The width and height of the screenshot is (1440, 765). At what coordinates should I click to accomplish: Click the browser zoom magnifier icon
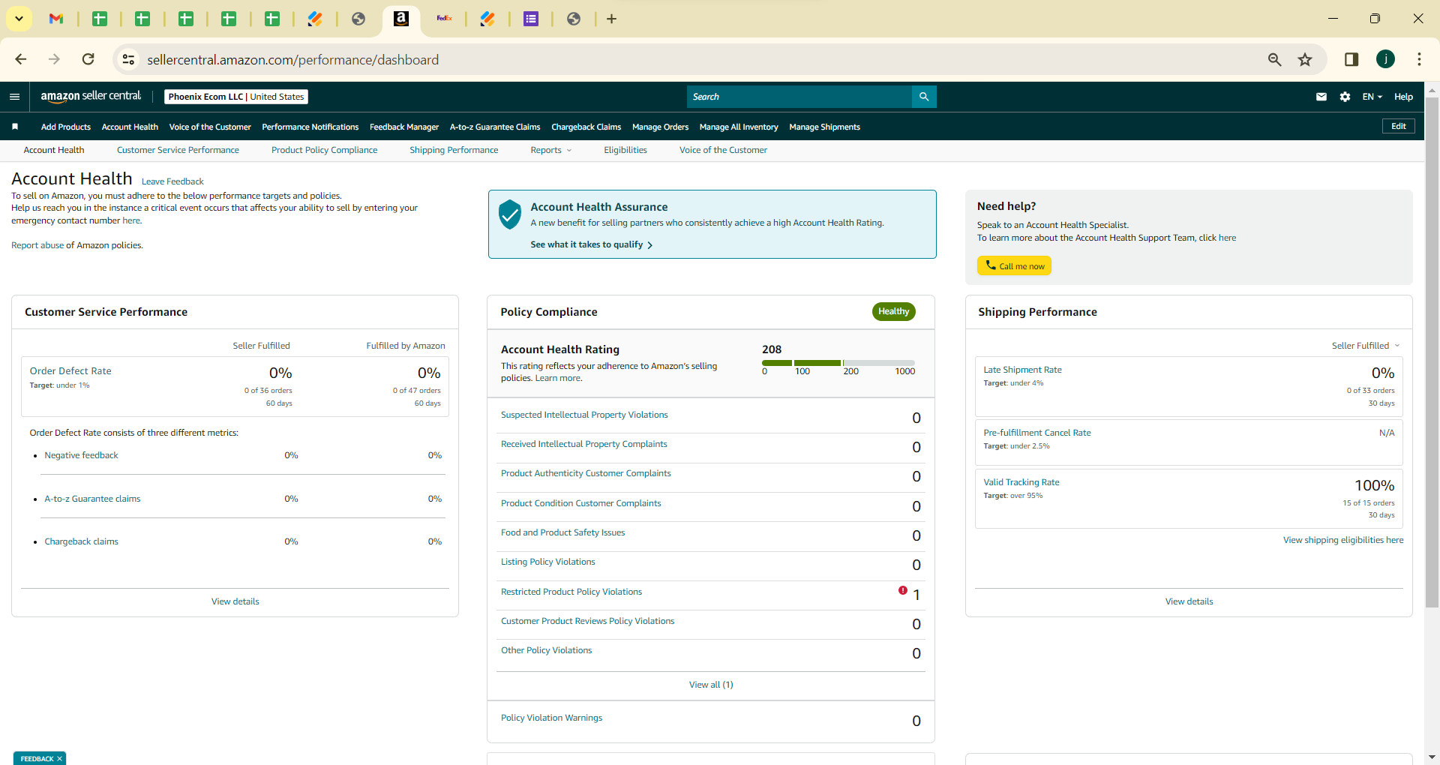tap(1274, 59)
